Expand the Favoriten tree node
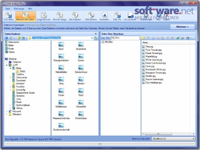The image size is (200, 150). [x=10, y=87]
